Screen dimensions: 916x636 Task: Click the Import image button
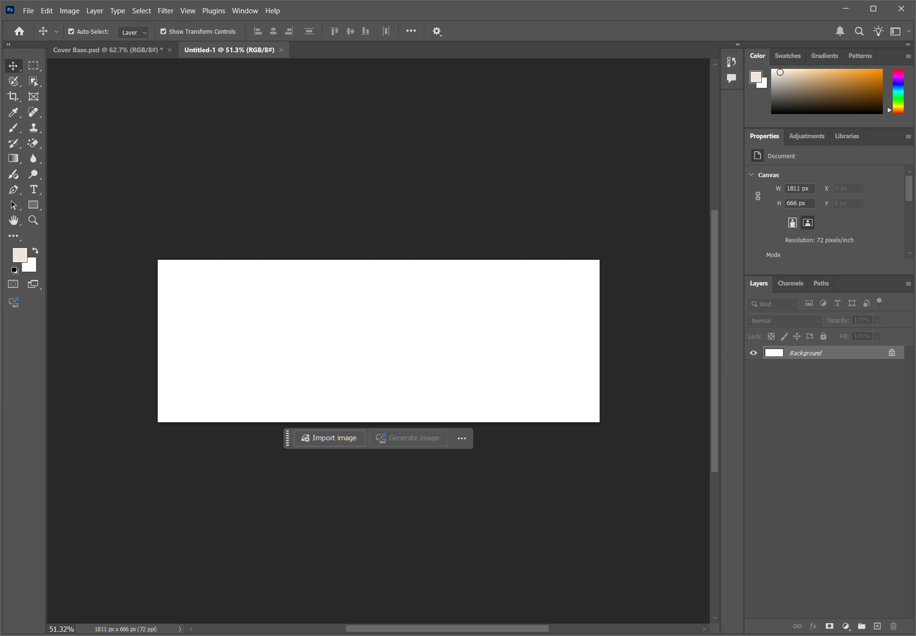(x=329, y=438)
